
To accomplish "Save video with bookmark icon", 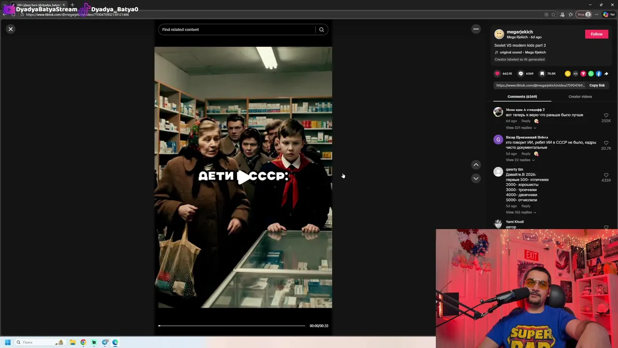I will 542,73.
